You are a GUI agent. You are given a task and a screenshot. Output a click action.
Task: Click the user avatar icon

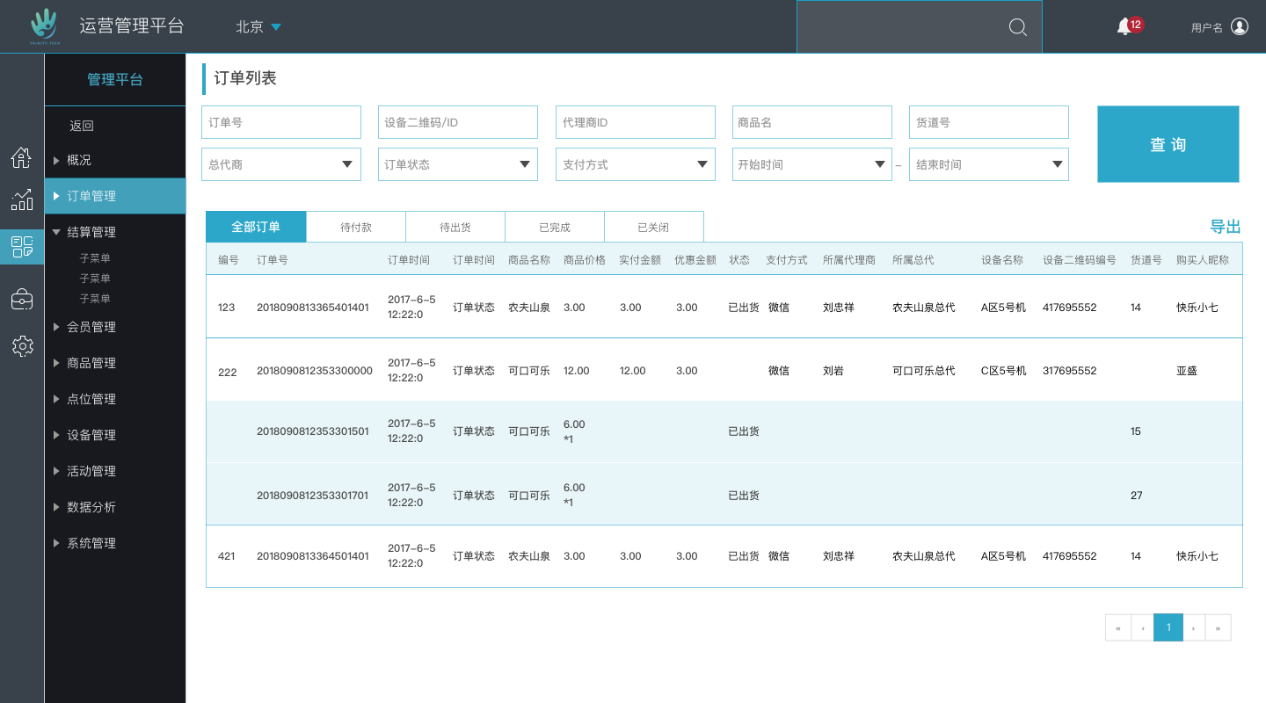point(1240,26)
